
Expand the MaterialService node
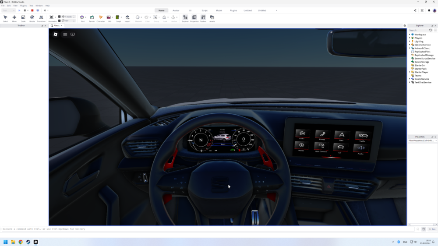click(x=410, y=45)
